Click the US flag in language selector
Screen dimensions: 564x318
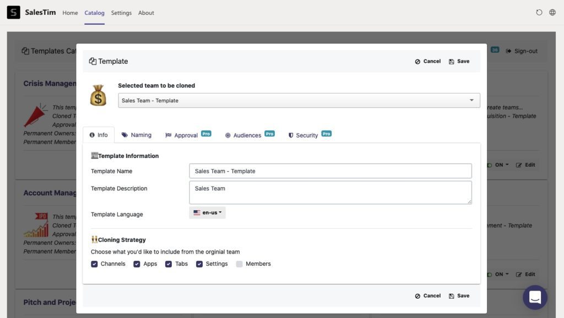[197, 213]
